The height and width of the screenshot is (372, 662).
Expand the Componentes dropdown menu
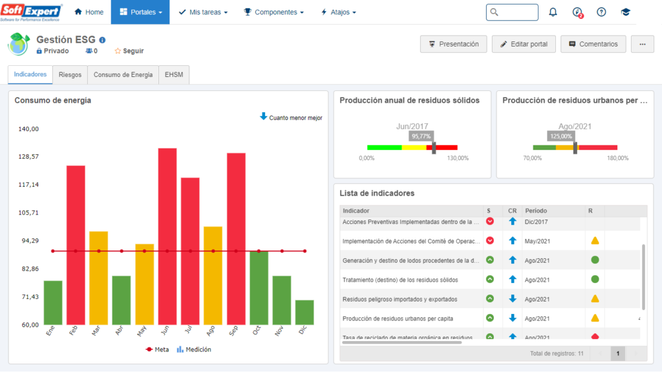[x=273, y=12]
